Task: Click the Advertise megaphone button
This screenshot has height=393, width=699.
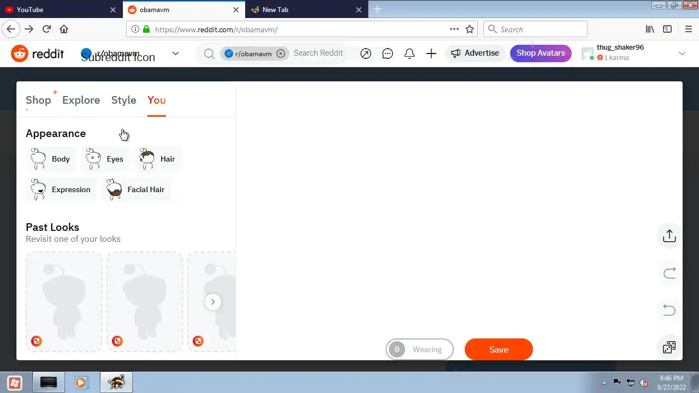Action: [475, 53]
